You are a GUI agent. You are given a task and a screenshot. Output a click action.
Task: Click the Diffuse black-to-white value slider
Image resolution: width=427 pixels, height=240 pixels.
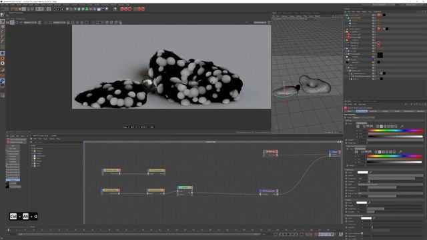396,137
